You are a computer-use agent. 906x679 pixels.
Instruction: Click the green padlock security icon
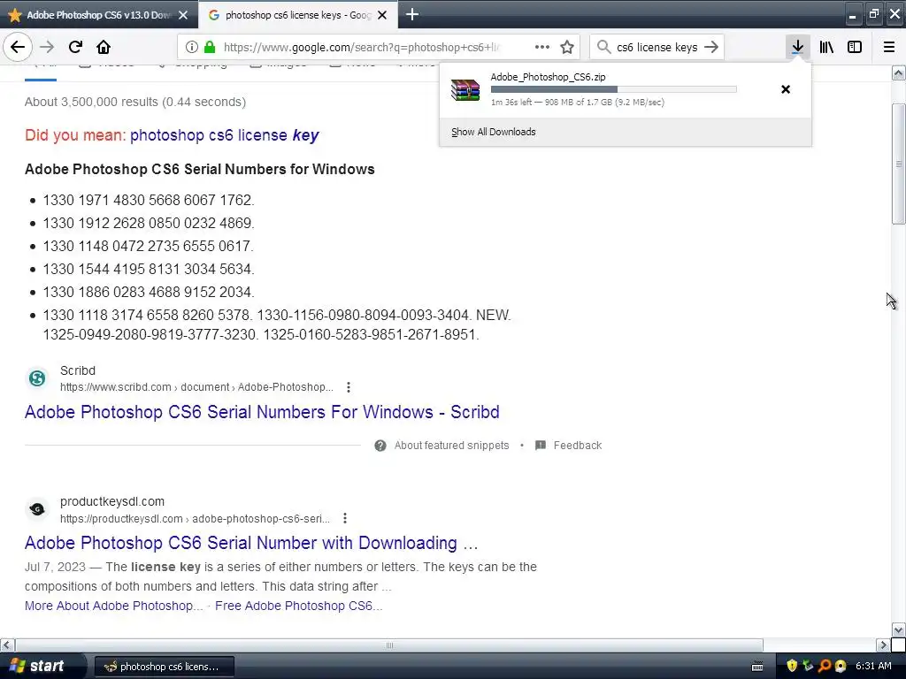click(x=210, y=47)
